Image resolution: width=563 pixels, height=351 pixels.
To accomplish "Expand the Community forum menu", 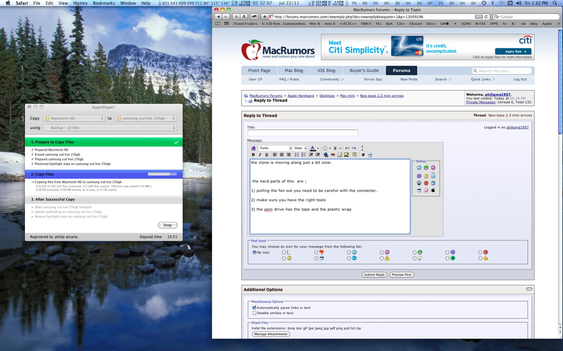I will [x=332, y=79].
